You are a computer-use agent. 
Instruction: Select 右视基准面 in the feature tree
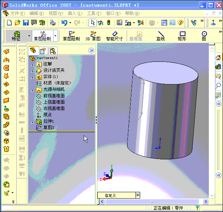[54, 108]
